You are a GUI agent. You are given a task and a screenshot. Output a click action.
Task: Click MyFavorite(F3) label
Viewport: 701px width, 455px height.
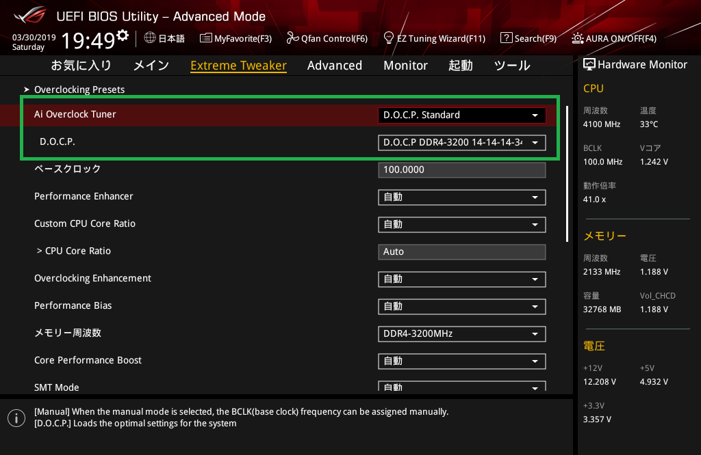point(243,38)
